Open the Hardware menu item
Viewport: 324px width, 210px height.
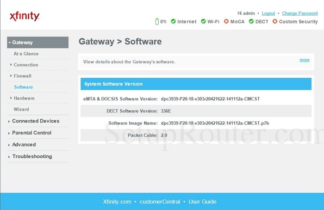[24, 98]
